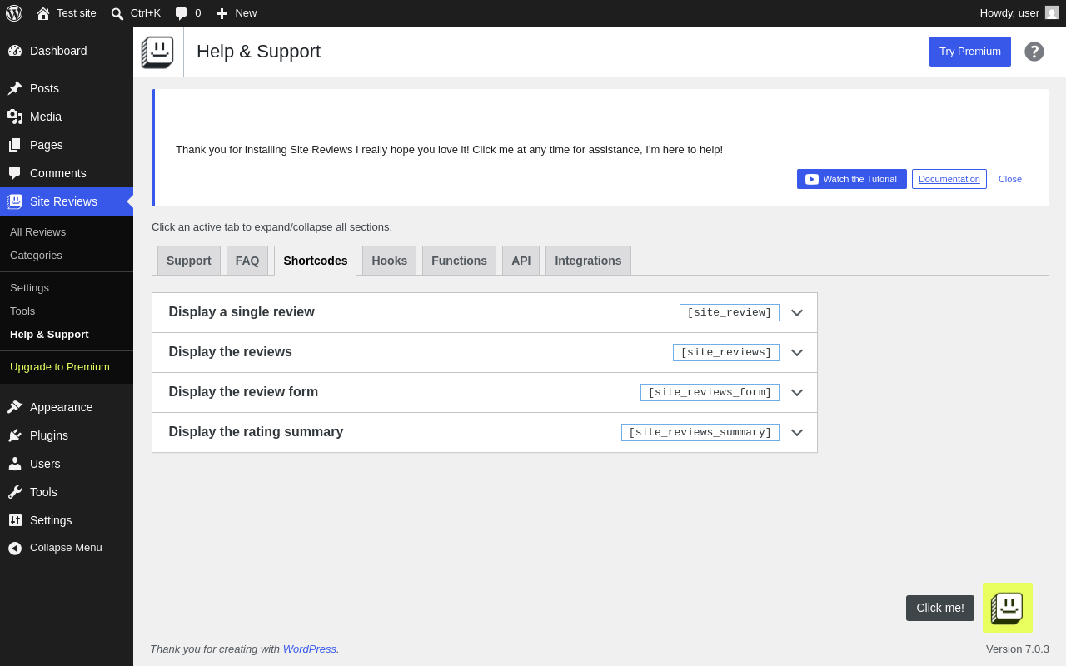
Task: Click the Try Premium button
Action: click(970, 52)
